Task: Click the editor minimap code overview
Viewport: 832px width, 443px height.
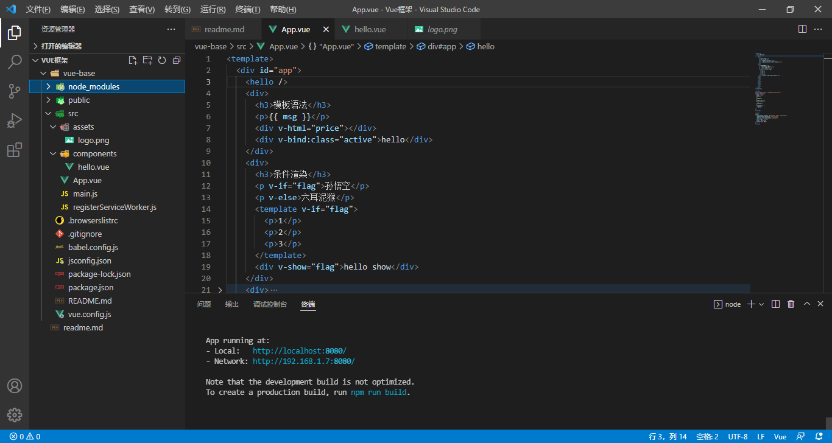Action: click(x=787, y=88)
